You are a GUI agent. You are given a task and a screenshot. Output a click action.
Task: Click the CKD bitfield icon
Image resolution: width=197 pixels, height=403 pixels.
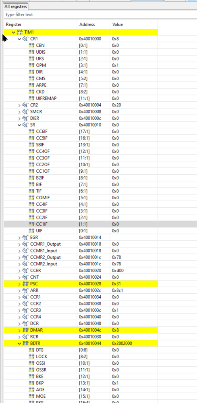[31, 92]
